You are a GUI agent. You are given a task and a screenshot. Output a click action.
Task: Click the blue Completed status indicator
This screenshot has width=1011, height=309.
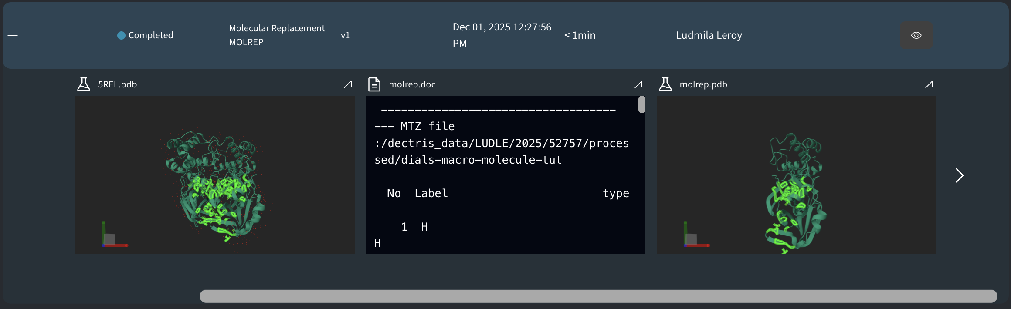121,35
